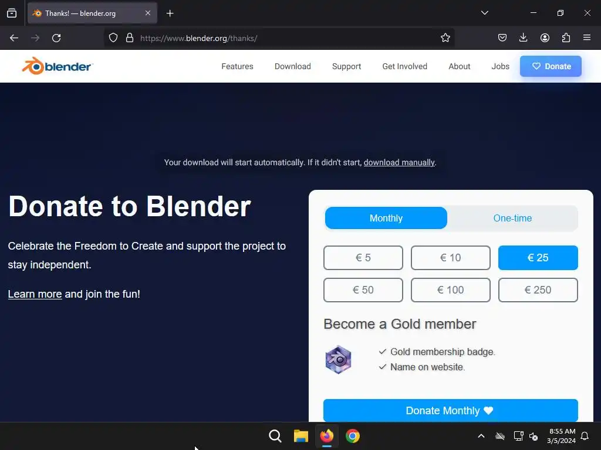Open the Firefox downloads panel icon

pos(523,38)
